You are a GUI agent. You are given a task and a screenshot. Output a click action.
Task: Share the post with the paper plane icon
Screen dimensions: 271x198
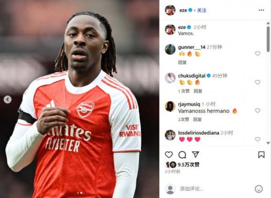pyautogui.click(x=196, y=154)
